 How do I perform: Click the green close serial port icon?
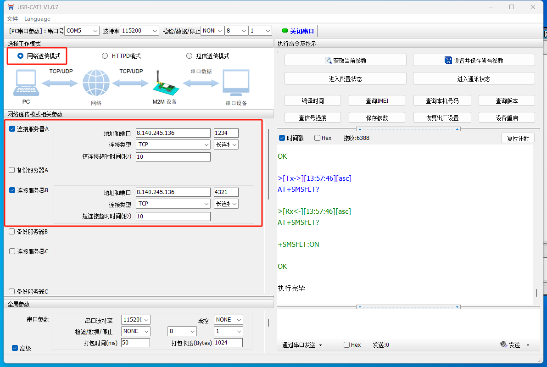285,31
